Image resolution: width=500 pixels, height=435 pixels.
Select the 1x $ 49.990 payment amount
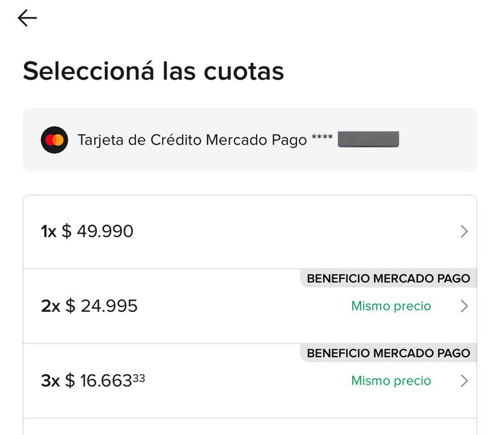click(x=98, y=232)
